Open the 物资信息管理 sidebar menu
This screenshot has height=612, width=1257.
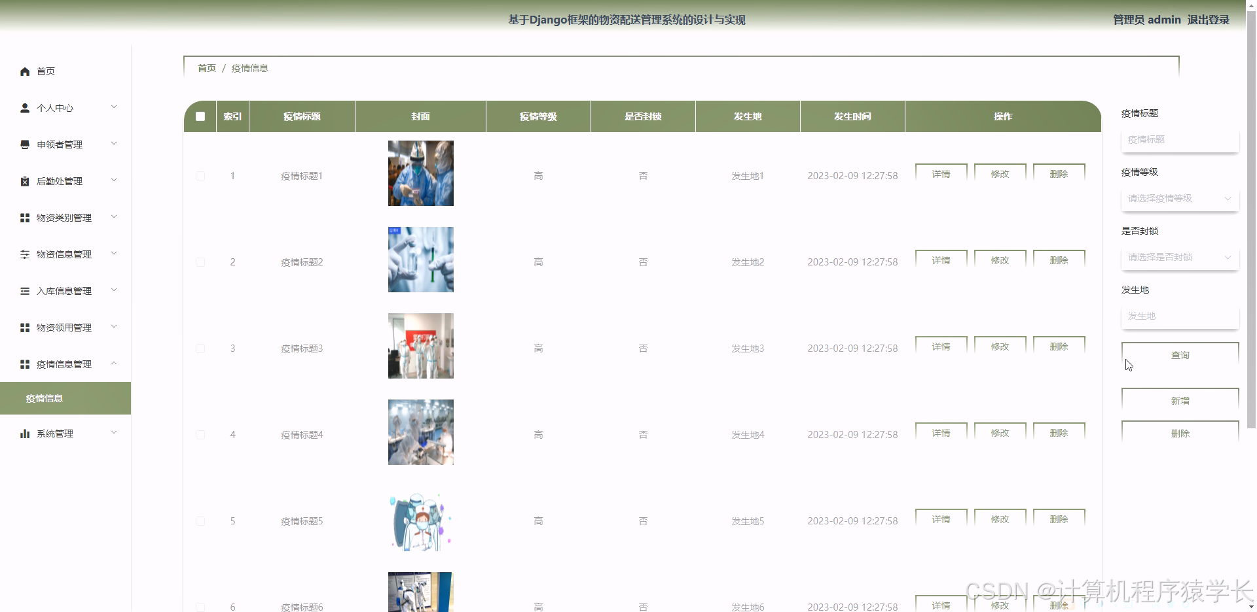65,254
